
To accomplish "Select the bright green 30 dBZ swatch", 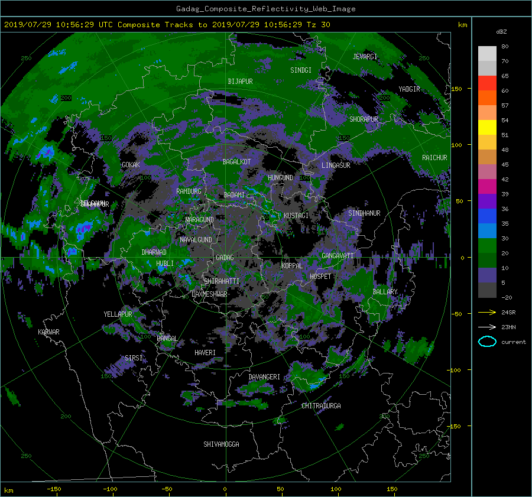I will [x=487, y=246].
